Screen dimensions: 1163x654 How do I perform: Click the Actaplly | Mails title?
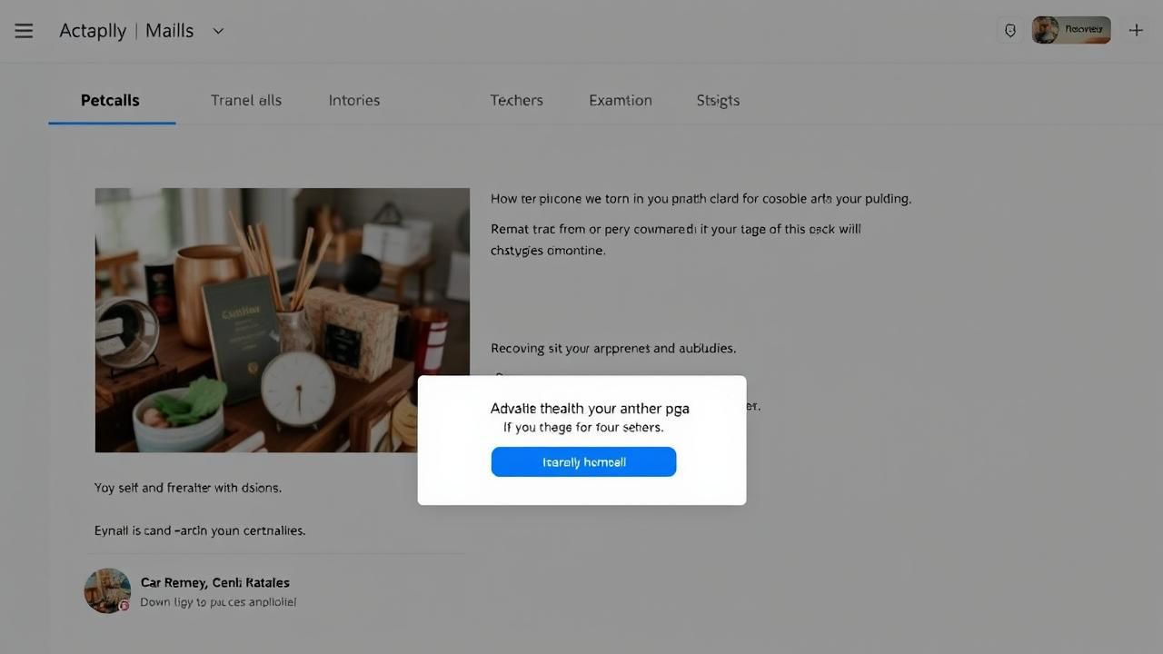126,31
